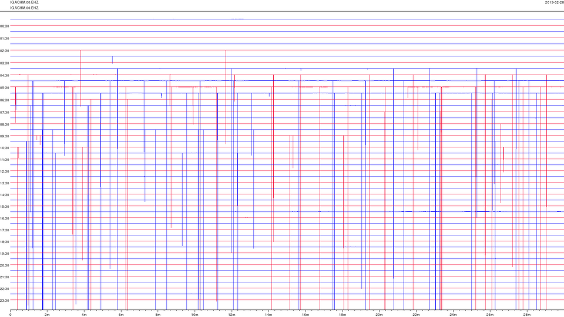Click the 04:30 time row label

click(5, 76)
